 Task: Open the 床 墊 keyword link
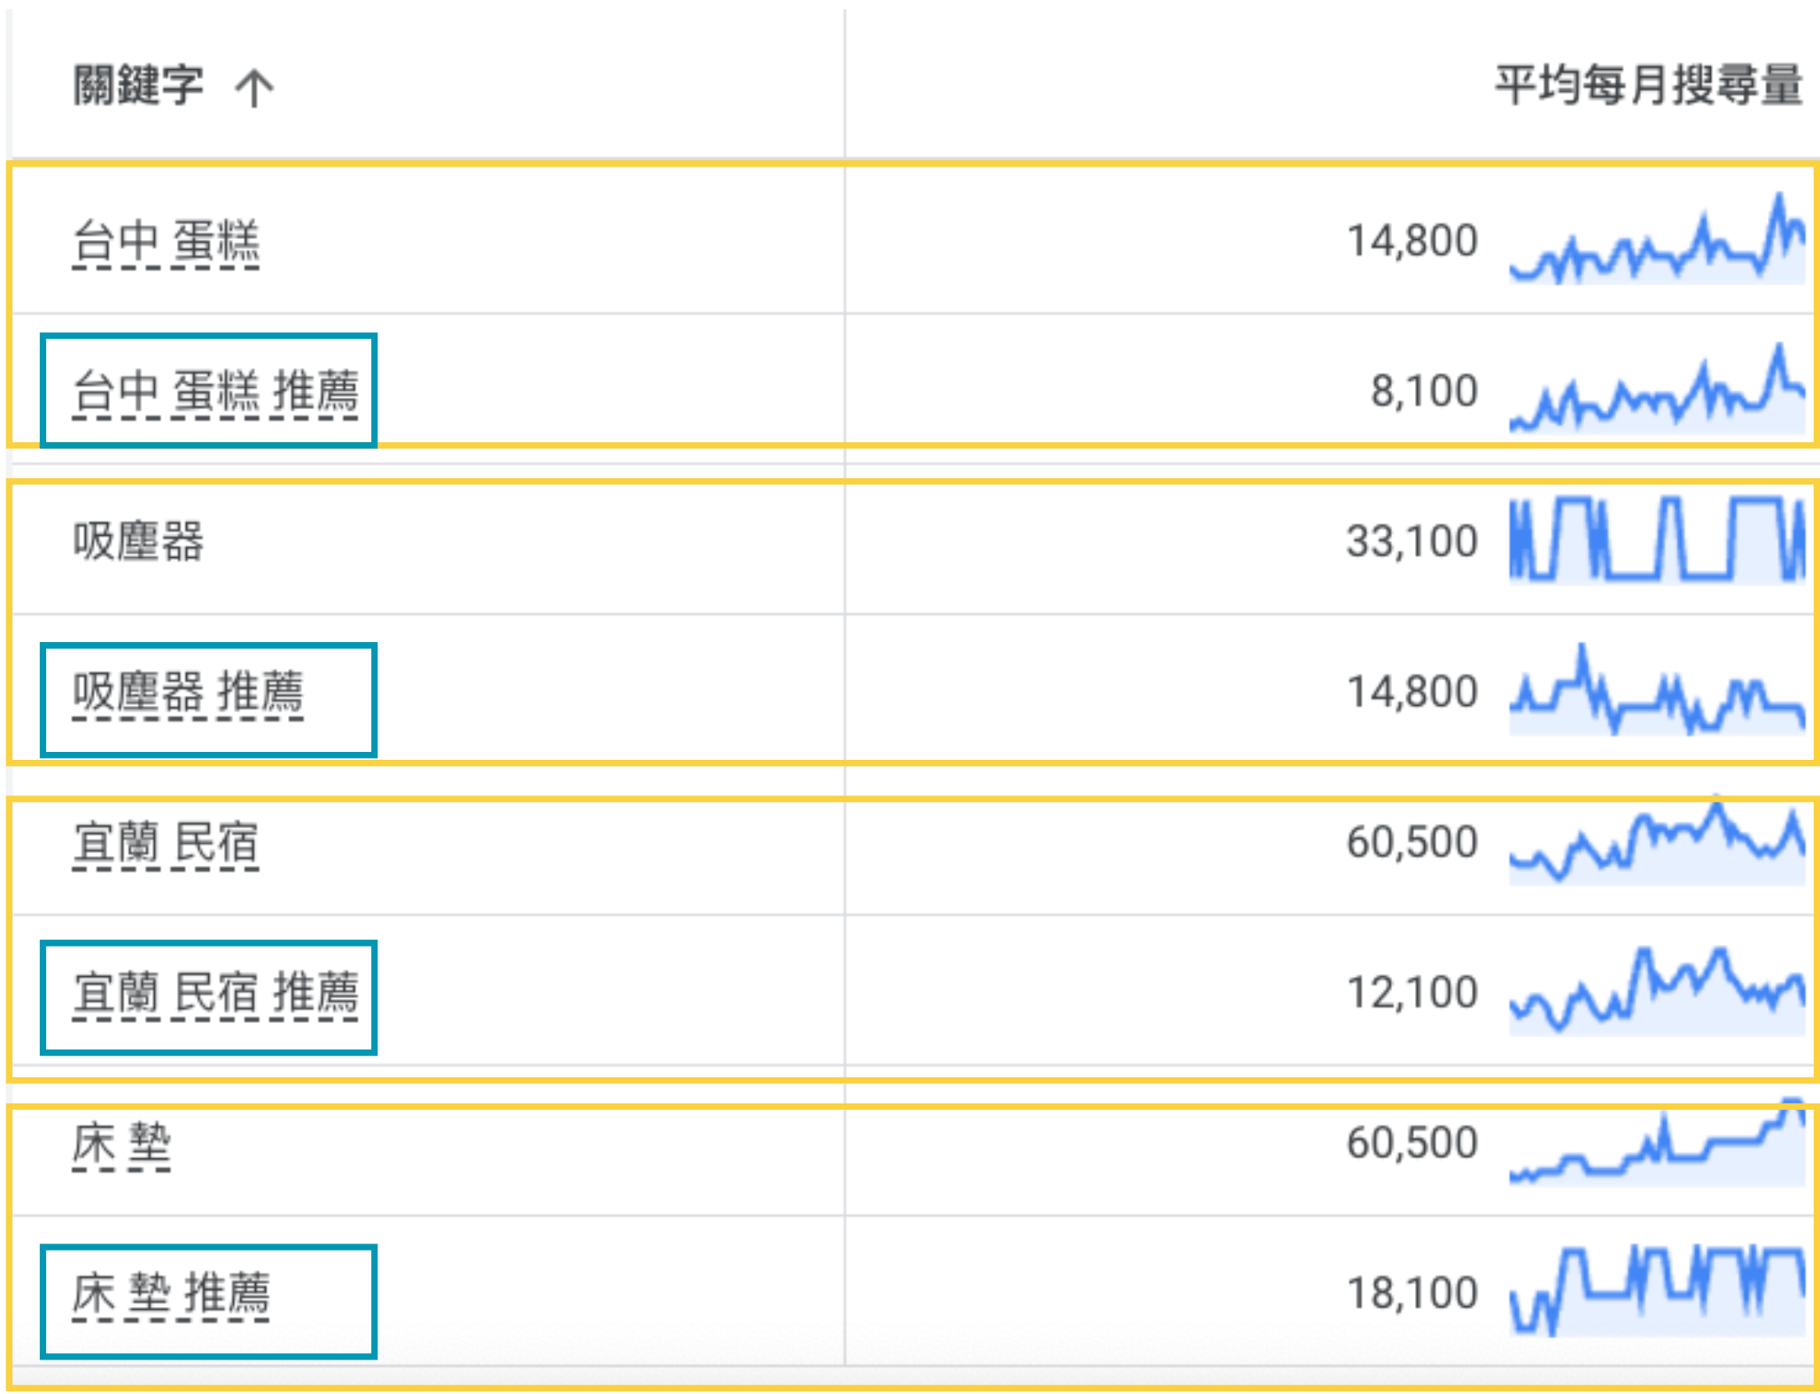point(121,1143)
